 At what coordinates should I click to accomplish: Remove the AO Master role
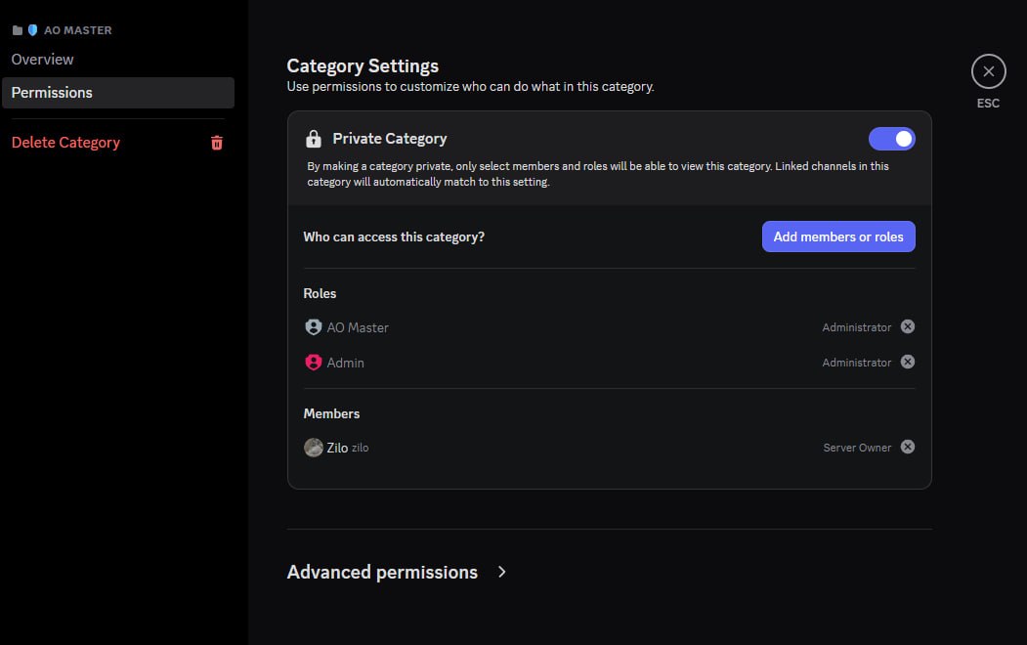[907, 326]
